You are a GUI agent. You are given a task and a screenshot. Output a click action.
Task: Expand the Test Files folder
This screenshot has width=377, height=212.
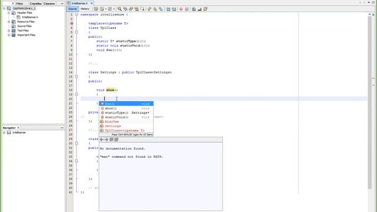pyautogui.click(x=9, y=31)
